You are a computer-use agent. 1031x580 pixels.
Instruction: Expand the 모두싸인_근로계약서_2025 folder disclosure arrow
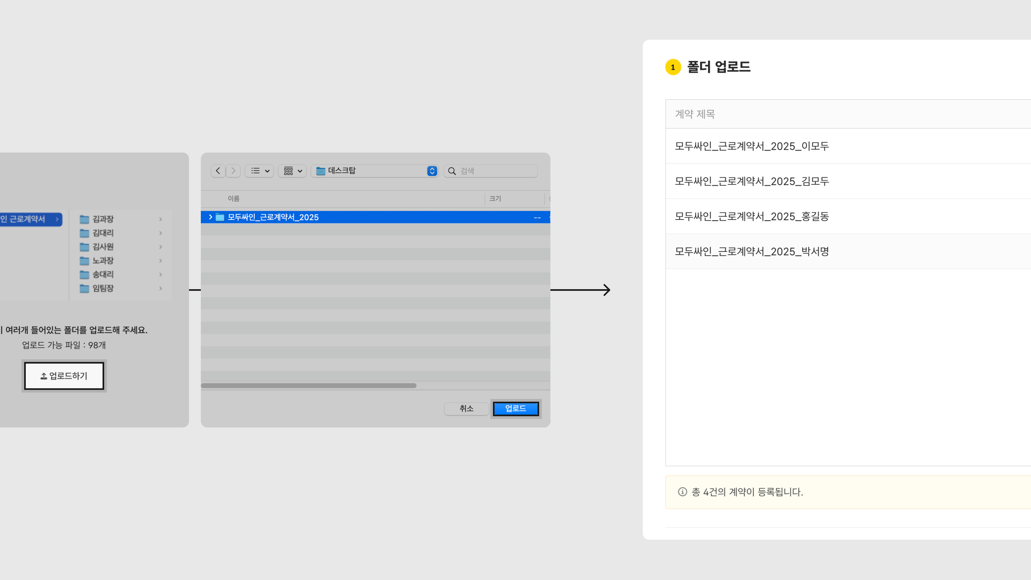(x=210, y=217)
